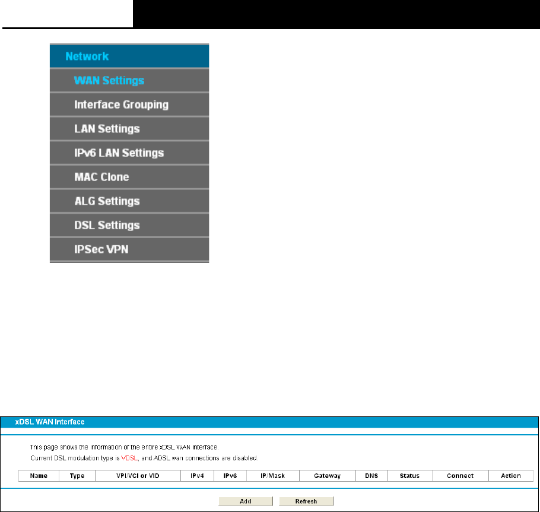Select MAC Clone menu item
This screenshot has width=540, height=512.
[x=129, y=177]
